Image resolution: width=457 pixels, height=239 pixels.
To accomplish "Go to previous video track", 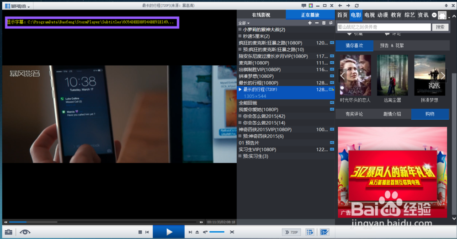I will (147, 232).
